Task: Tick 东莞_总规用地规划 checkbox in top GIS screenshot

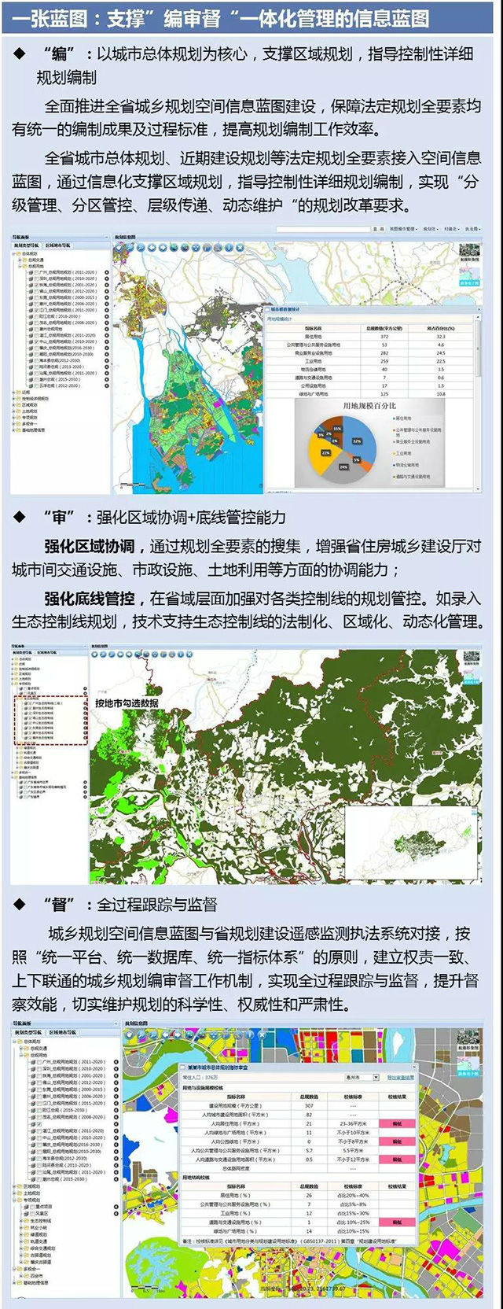Action: [36, 297]
